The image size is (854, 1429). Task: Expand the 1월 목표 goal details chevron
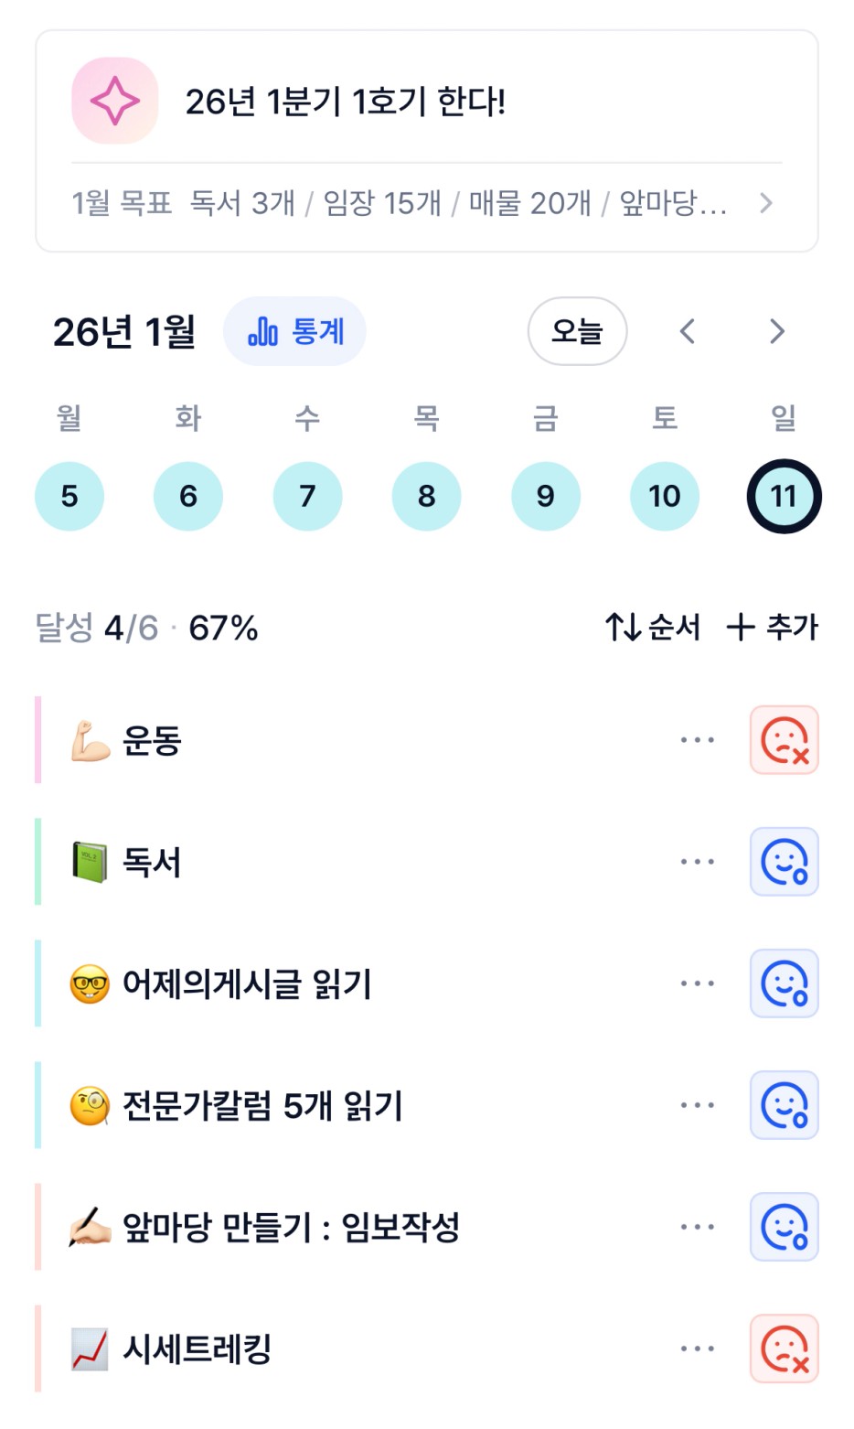point(766,203)
